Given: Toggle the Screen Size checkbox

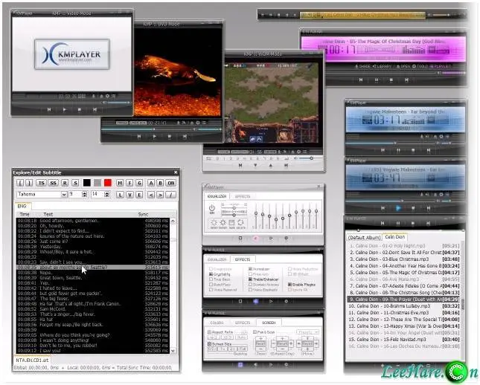Looking at the screenshot, I should [x=209, y=344].
